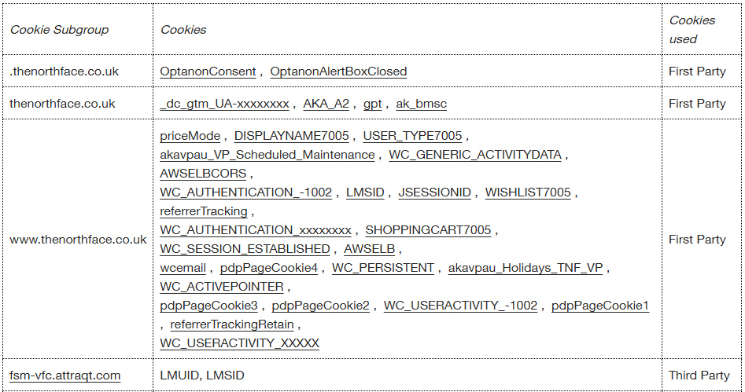
Task: Click the priceMode cookie link
Action: [x=190, y=136]
